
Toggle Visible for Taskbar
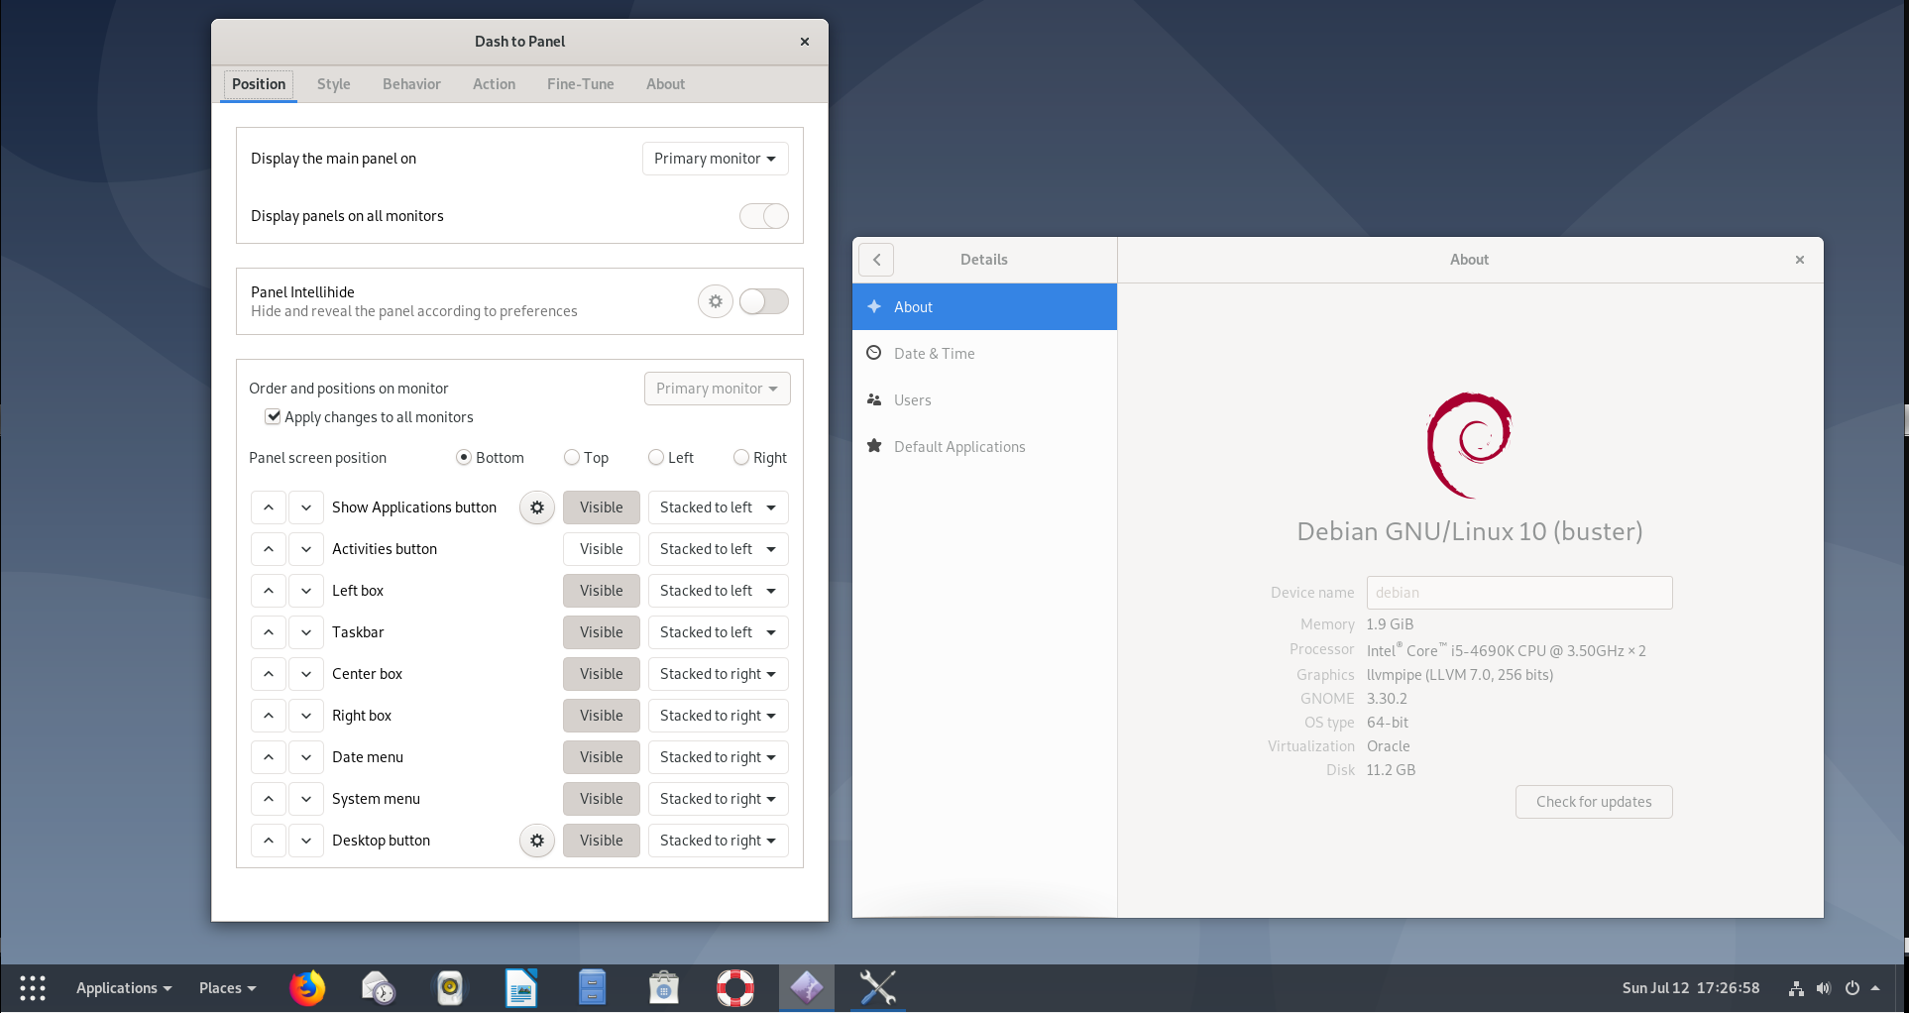[x=602, y=632]
